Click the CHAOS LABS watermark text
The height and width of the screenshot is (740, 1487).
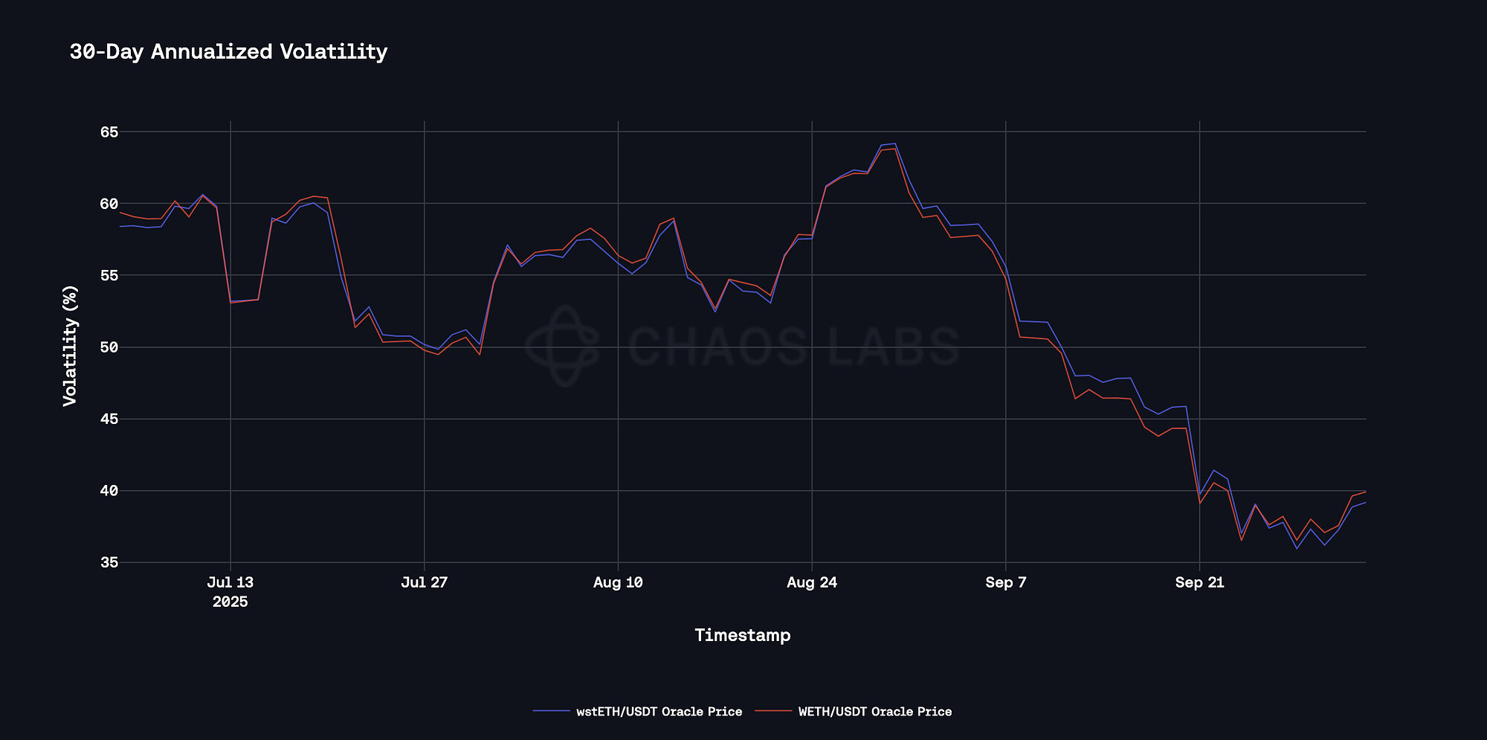tap(793, 347)
